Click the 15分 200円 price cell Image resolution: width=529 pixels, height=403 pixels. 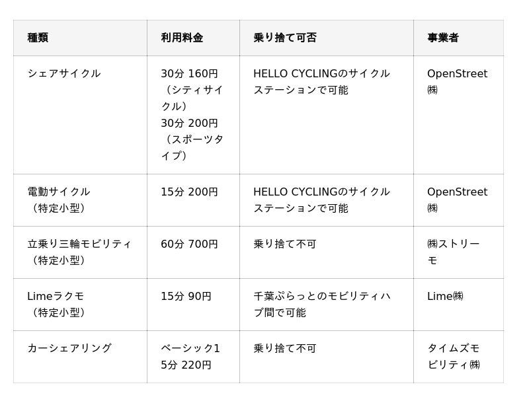click(189, 192)
